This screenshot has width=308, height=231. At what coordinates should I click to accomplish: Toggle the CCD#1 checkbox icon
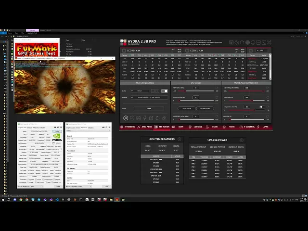pyautogui.click(x=187, y=51)
